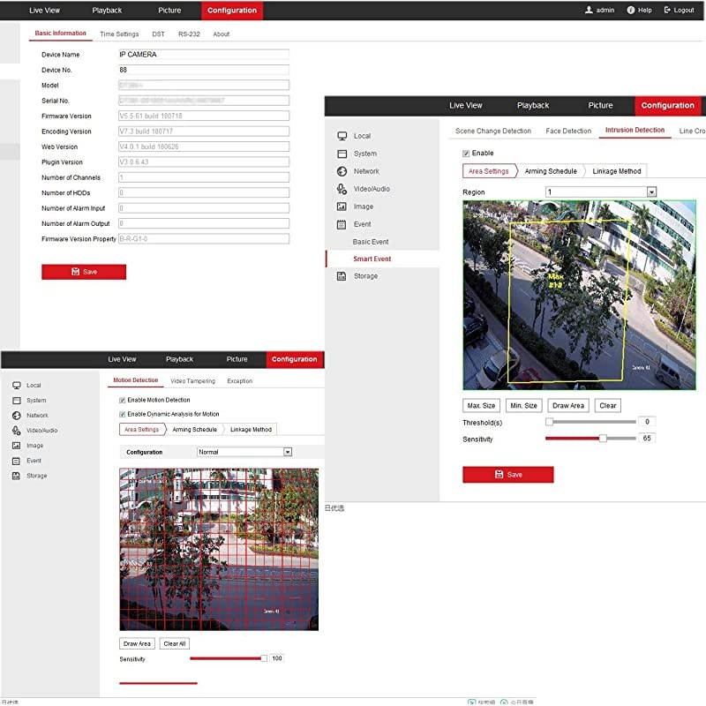The width and height of the screenshot is (706, 706).
Task: Click the Storage icon in intrusion panel
Action: pyautogui.click(x=342, y=276)
